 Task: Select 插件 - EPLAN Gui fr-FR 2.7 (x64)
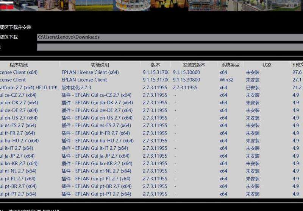point(96,133)
